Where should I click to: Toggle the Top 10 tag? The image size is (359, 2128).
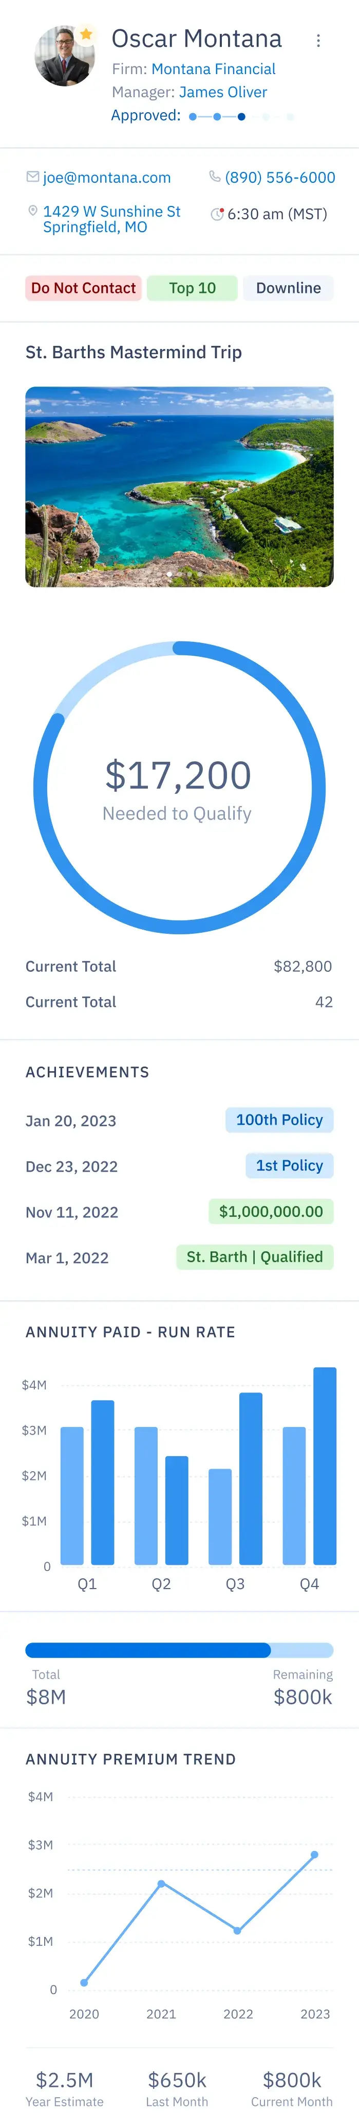[x=192, y=288]
